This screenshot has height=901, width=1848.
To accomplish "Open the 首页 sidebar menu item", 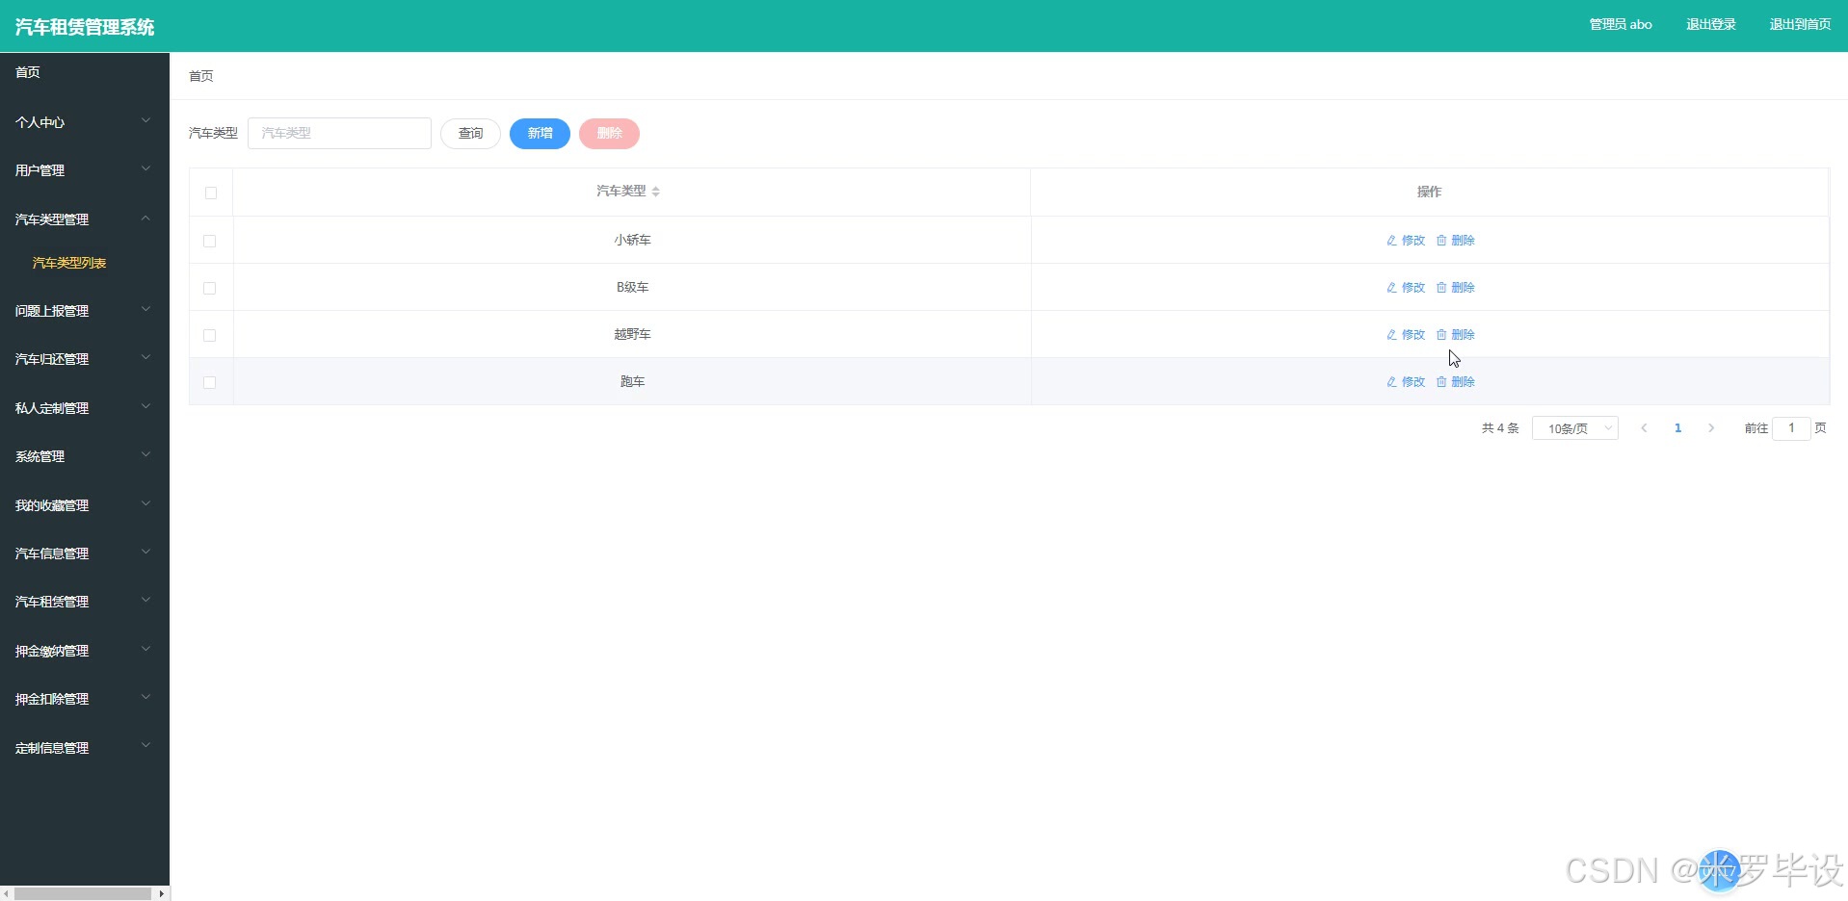I will click(x=85, y=72).
